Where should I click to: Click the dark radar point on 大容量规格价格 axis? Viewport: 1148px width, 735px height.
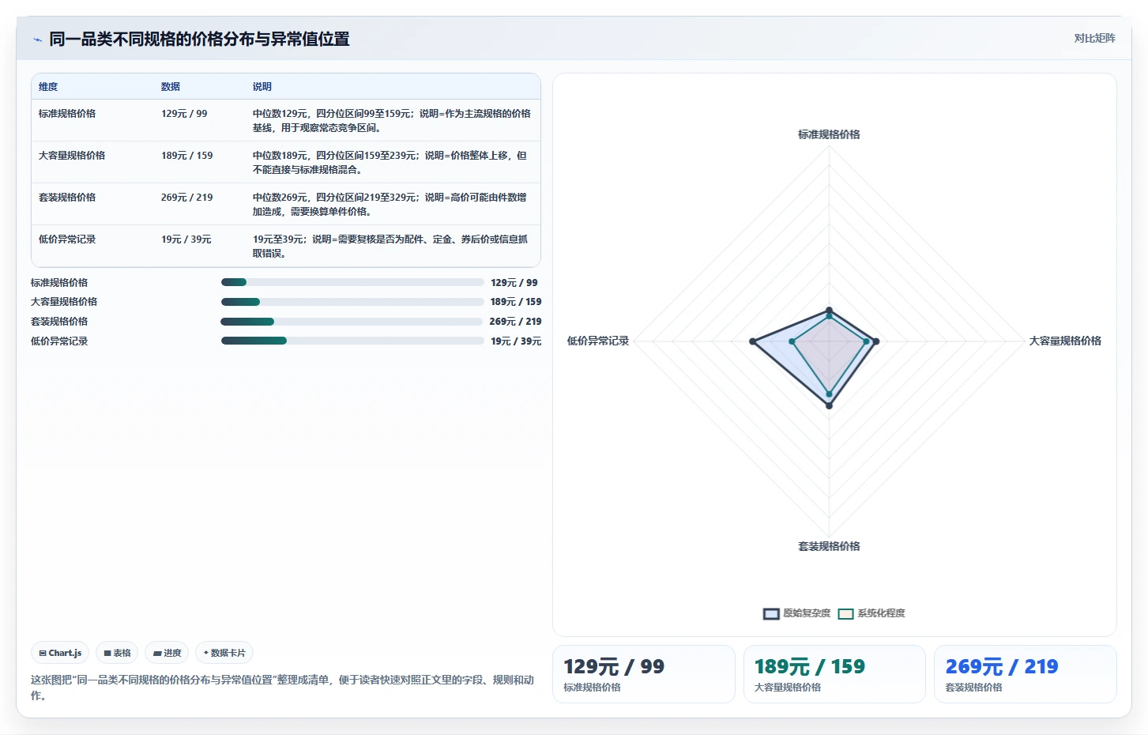(x=876, y=341)
